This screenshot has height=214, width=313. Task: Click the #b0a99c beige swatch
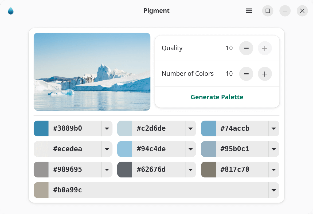tap(41, 190)
